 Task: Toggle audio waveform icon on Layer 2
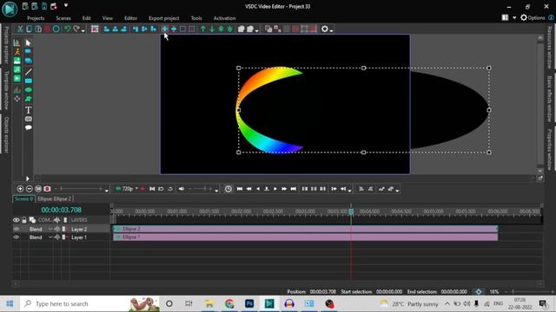point(57,229)
